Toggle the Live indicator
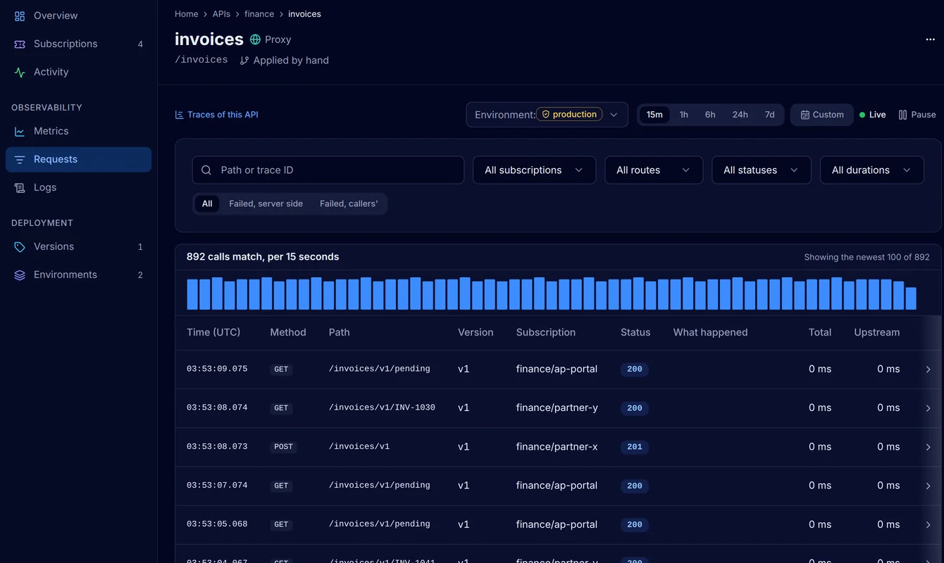944x563 pixels. pyautogui.click(x=872, y=115)
